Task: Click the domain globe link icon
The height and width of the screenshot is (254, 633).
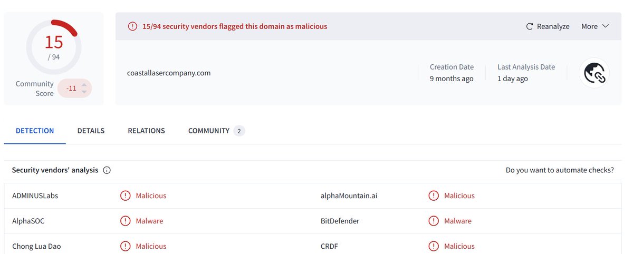Action: click(x=594, y=73)
